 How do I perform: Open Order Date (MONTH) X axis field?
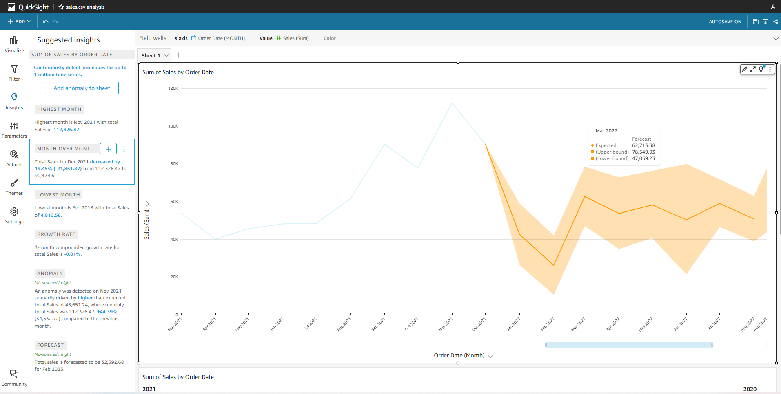click(x=218, y=38)
